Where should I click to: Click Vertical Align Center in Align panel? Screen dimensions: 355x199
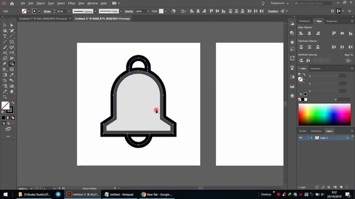point(342,33)
